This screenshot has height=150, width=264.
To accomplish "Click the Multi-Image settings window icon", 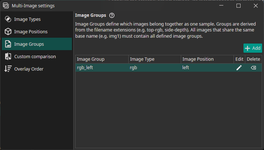I will [6, 5].
